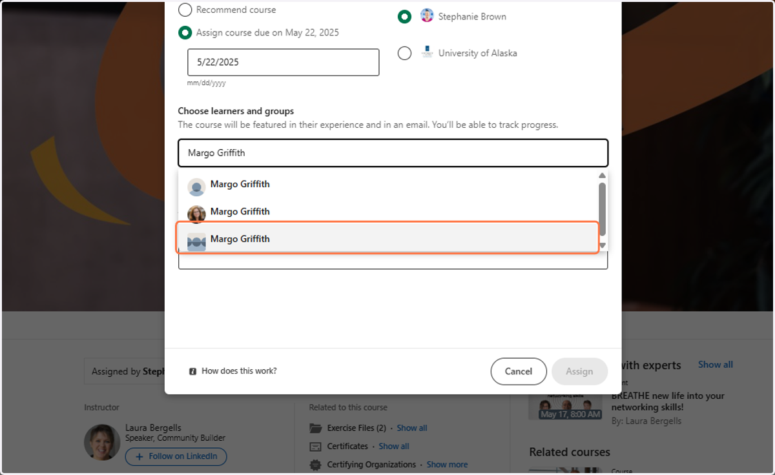Screen dimensions: 775x475
Task: Click the dropdown list scroll-up arrow
Action: (x=602, y=176)
